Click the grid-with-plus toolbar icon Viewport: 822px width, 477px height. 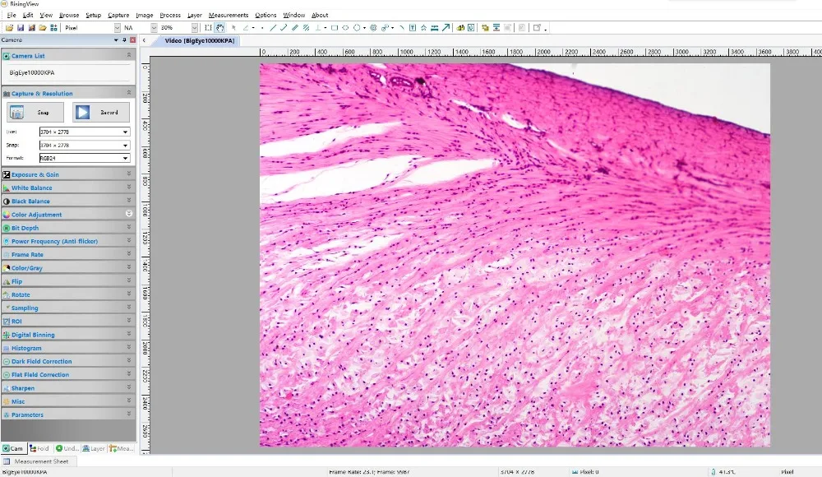pyautogui.click(x=53, y=28)
